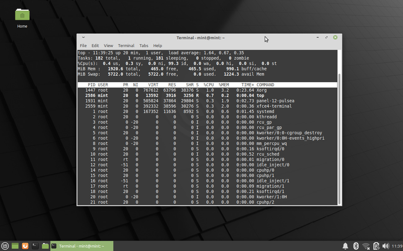
Task: Open the file manager folder icon in panel
Action: [x=45, y=246]
